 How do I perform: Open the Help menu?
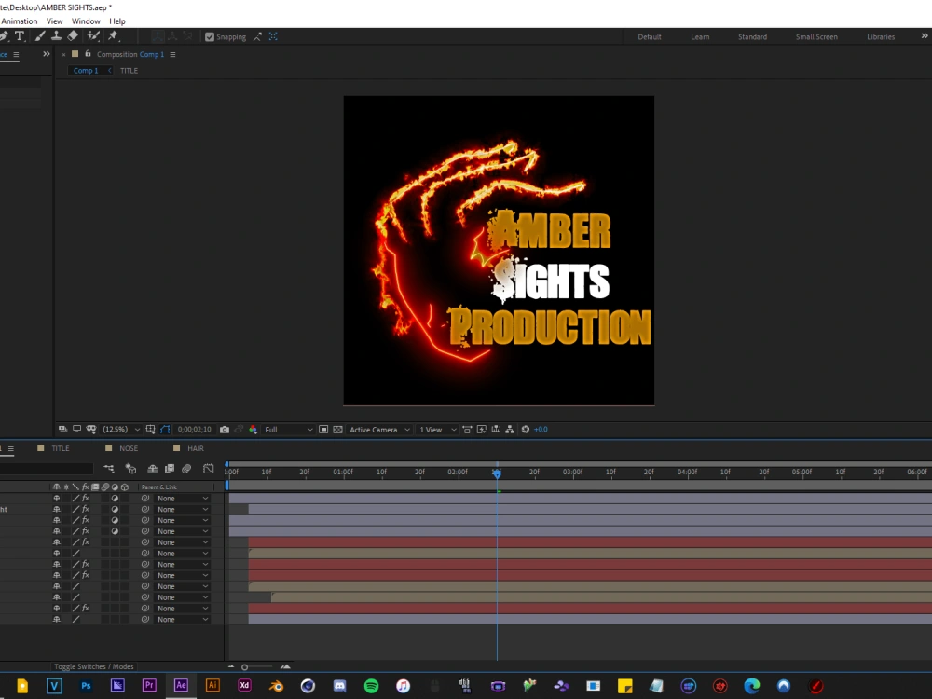coord(117,21)
